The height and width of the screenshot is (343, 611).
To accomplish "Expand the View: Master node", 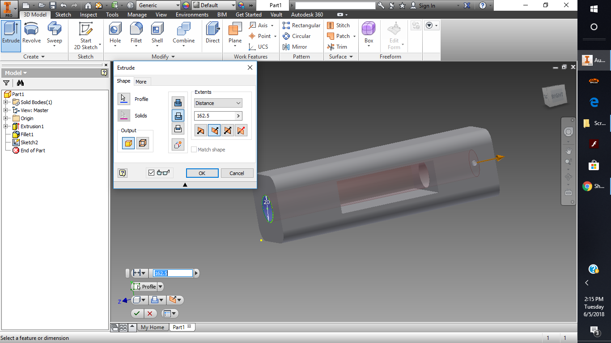I will tap(6, 110).
